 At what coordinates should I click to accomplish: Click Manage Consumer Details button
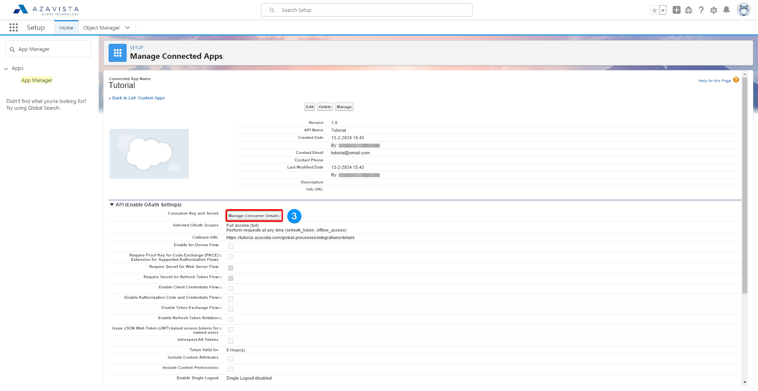point(253,216)
